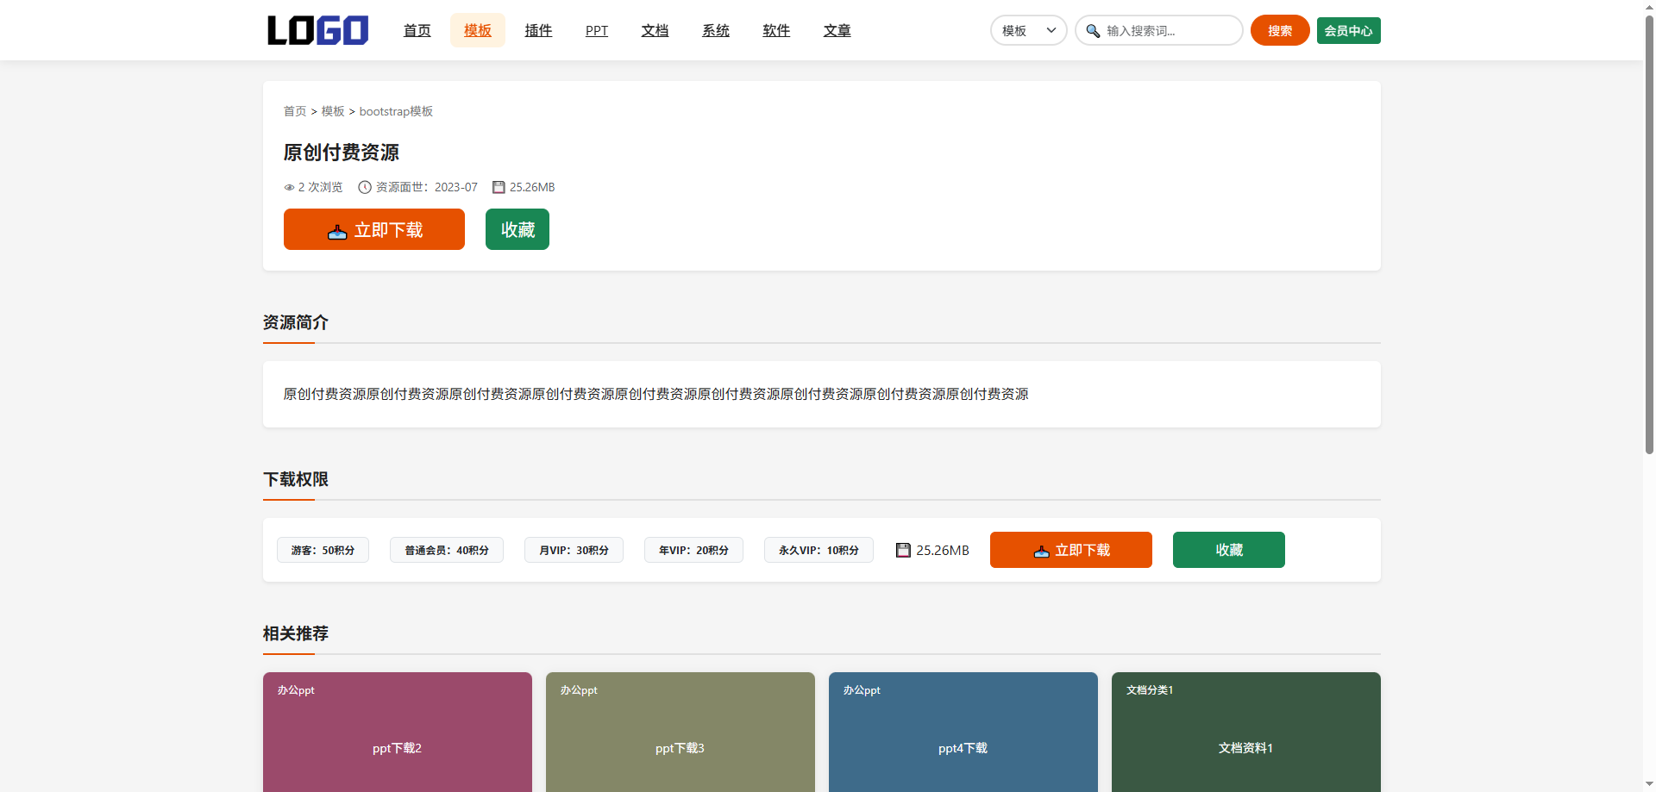
Task: Click 文档分类1 category label on card
Action: coord(1150,689)
